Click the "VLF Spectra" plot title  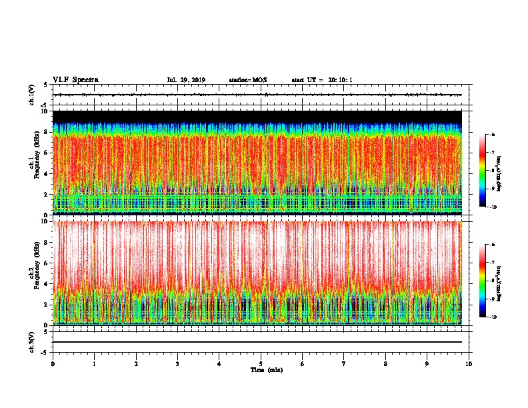coord(75,80)
